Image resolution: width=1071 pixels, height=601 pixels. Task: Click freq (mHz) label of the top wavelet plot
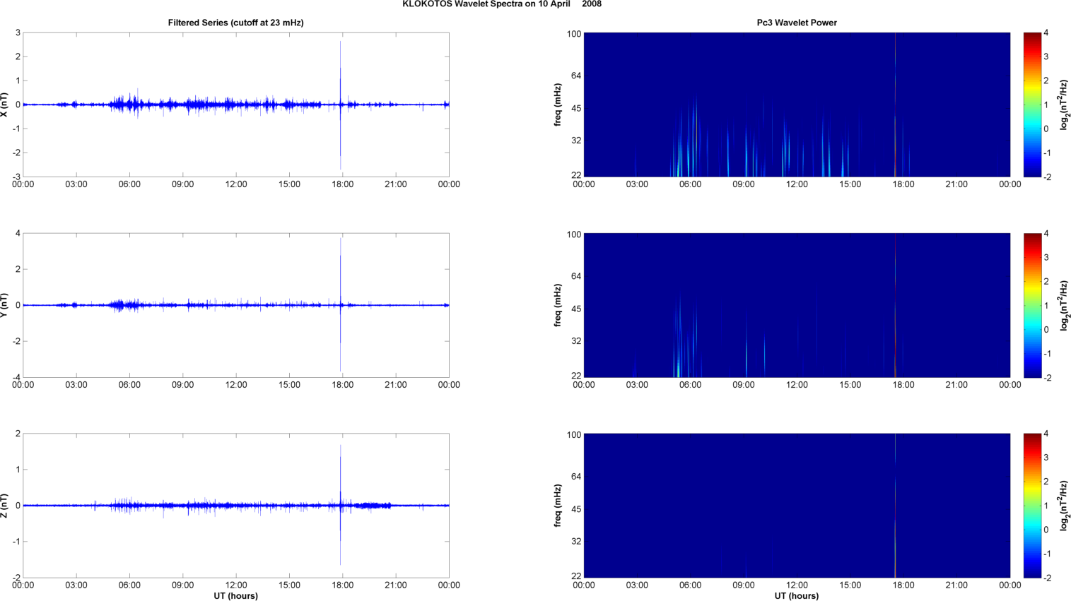[558, 105]
